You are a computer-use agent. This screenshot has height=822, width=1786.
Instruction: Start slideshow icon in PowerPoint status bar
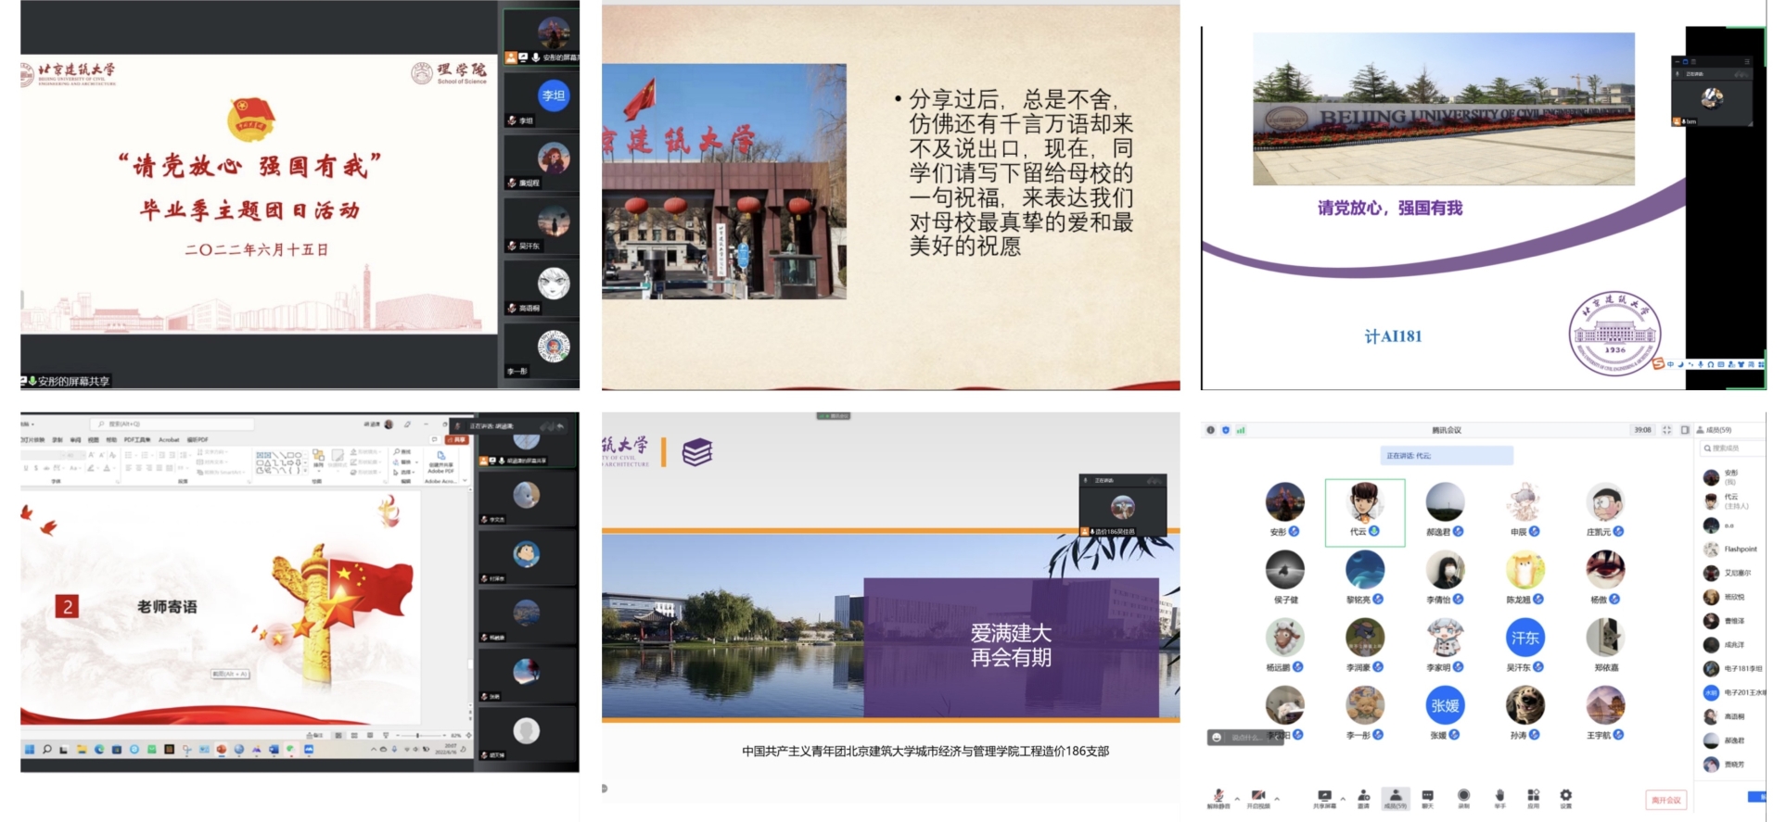[386, 735]
